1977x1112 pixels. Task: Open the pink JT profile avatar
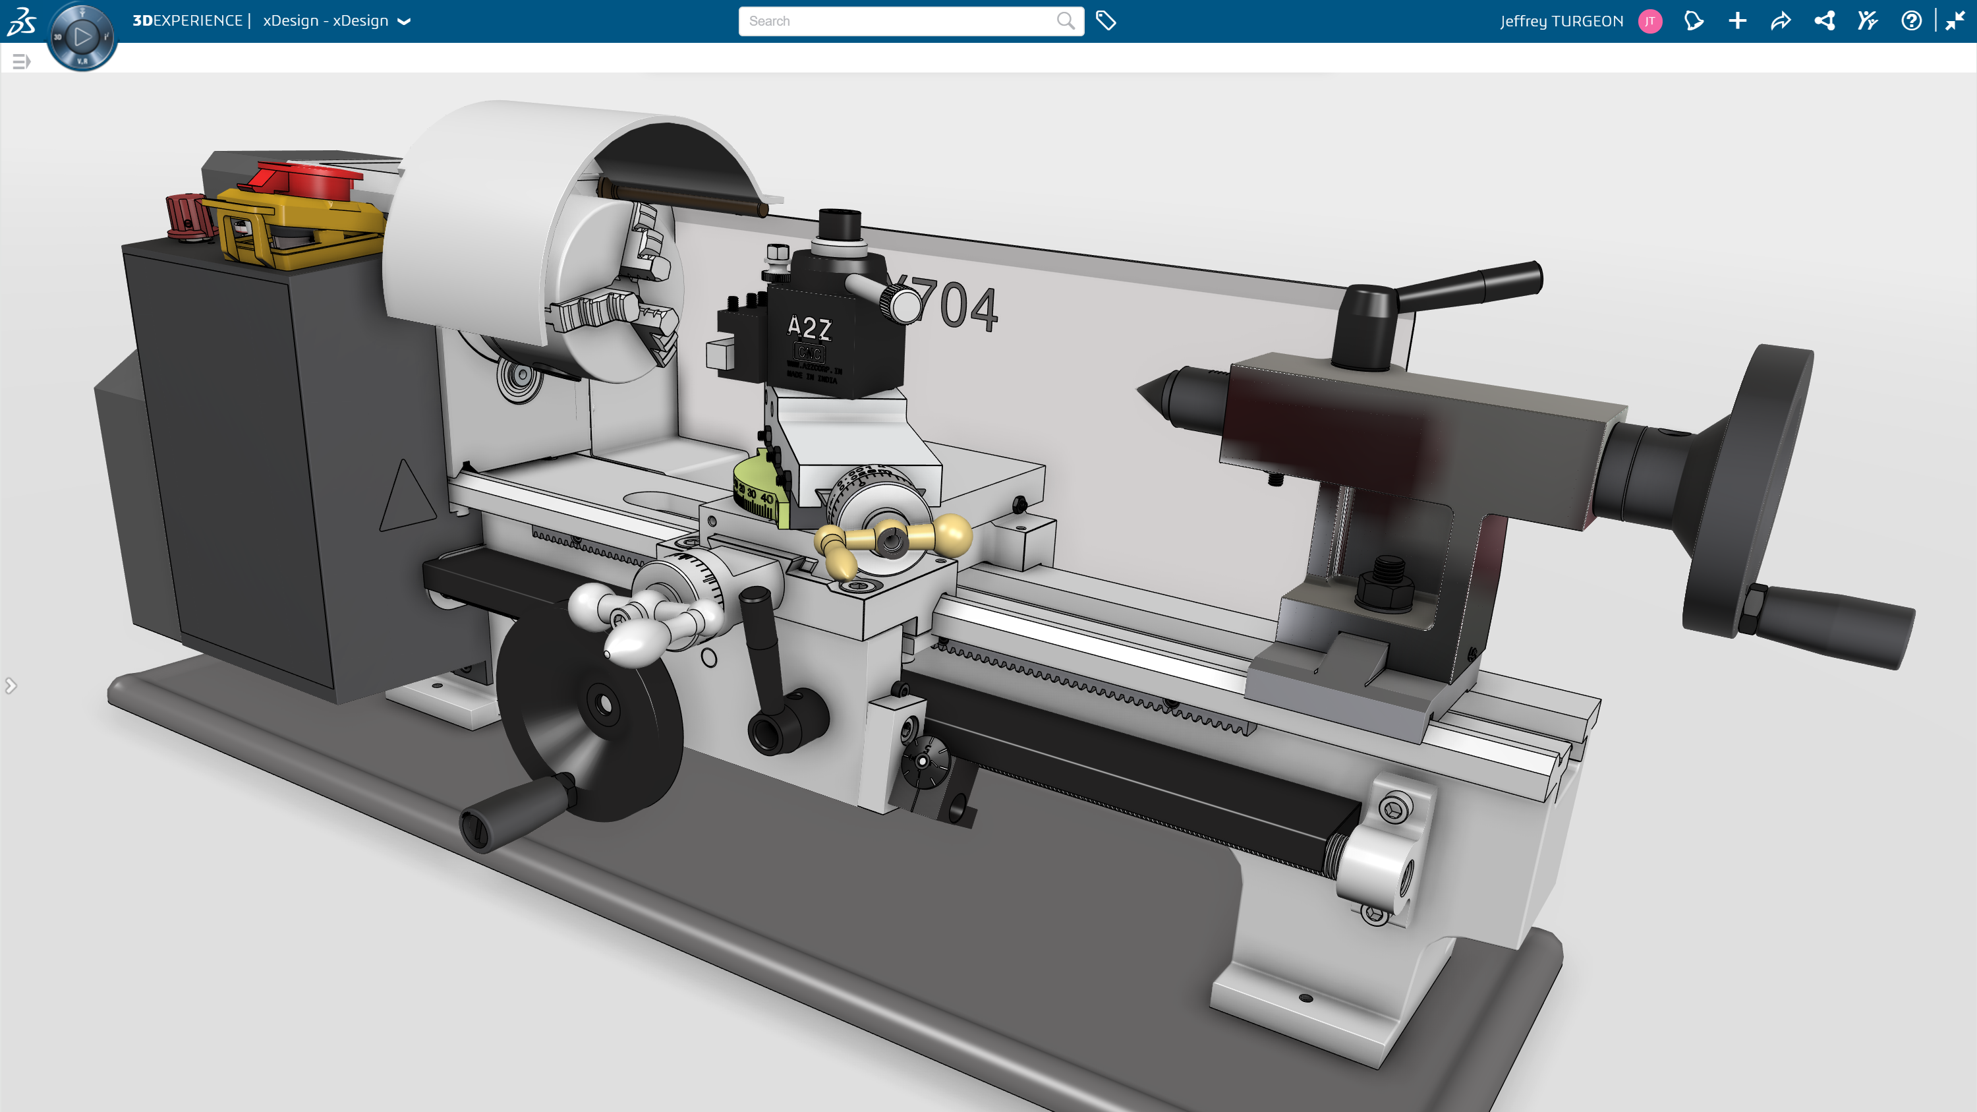pos(1649,20)
